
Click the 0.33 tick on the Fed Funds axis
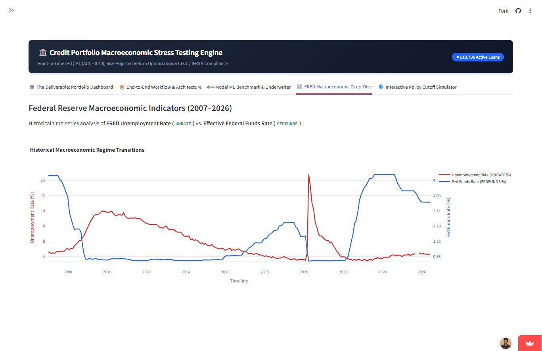(437, 256)
